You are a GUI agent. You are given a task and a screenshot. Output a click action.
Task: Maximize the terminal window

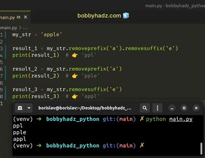184,108
